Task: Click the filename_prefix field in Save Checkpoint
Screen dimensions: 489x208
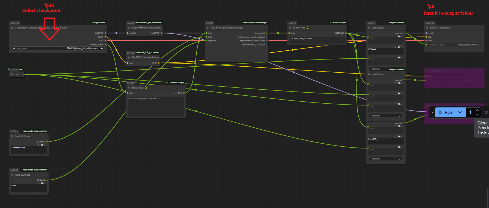Action: click(454, 45)
